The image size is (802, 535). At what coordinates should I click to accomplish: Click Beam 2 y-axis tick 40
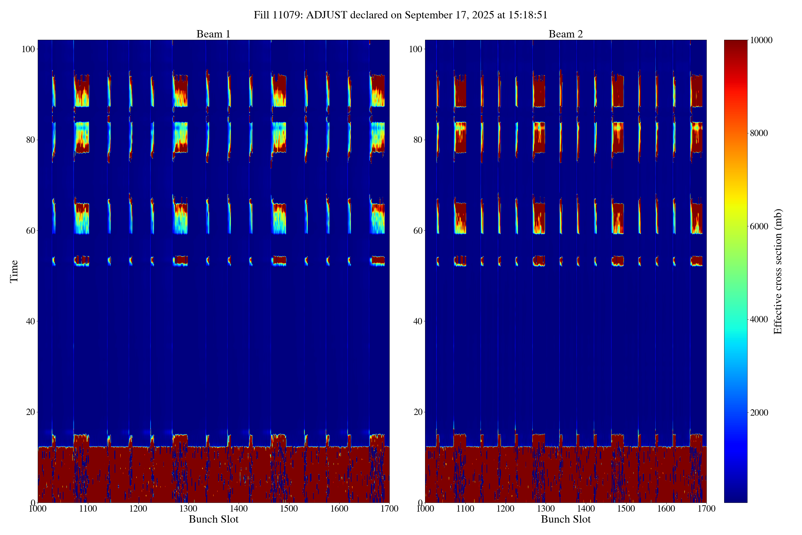[418, 321]
